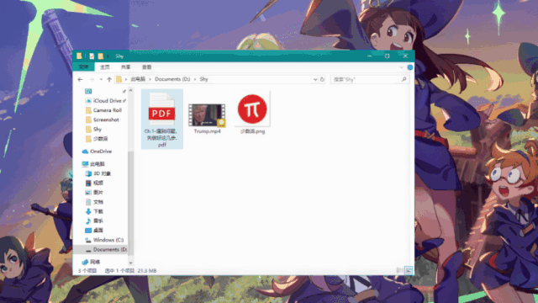This screenshot has width=538, height=303.
Task: Expand chevron after Documents (D:) breadcrumb
Action: pyautogui.click(x=195, y=79)
